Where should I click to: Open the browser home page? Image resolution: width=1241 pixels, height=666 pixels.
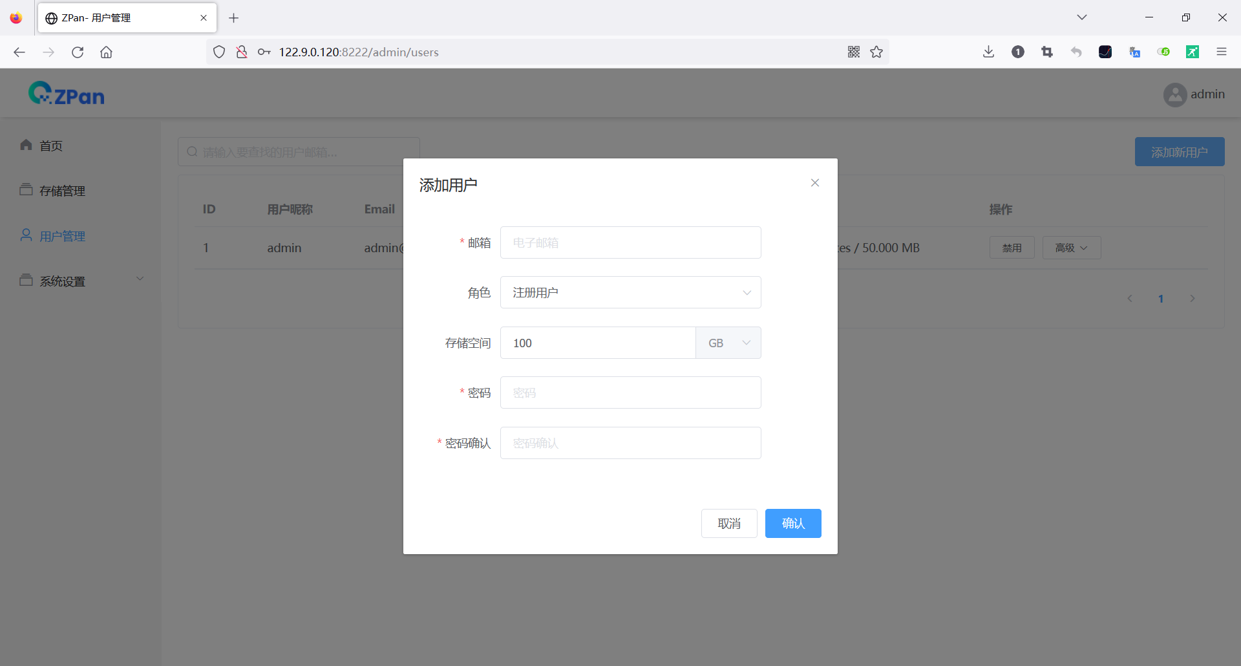point(107,52)
